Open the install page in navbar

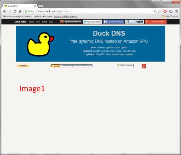pyautogui.click(x=44, y=22)
